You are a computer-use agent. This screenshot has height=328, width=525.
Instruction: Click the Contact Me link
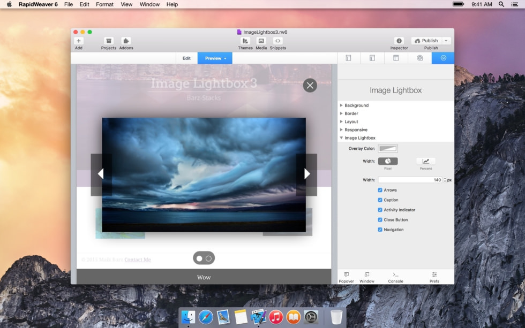point(138,260)
